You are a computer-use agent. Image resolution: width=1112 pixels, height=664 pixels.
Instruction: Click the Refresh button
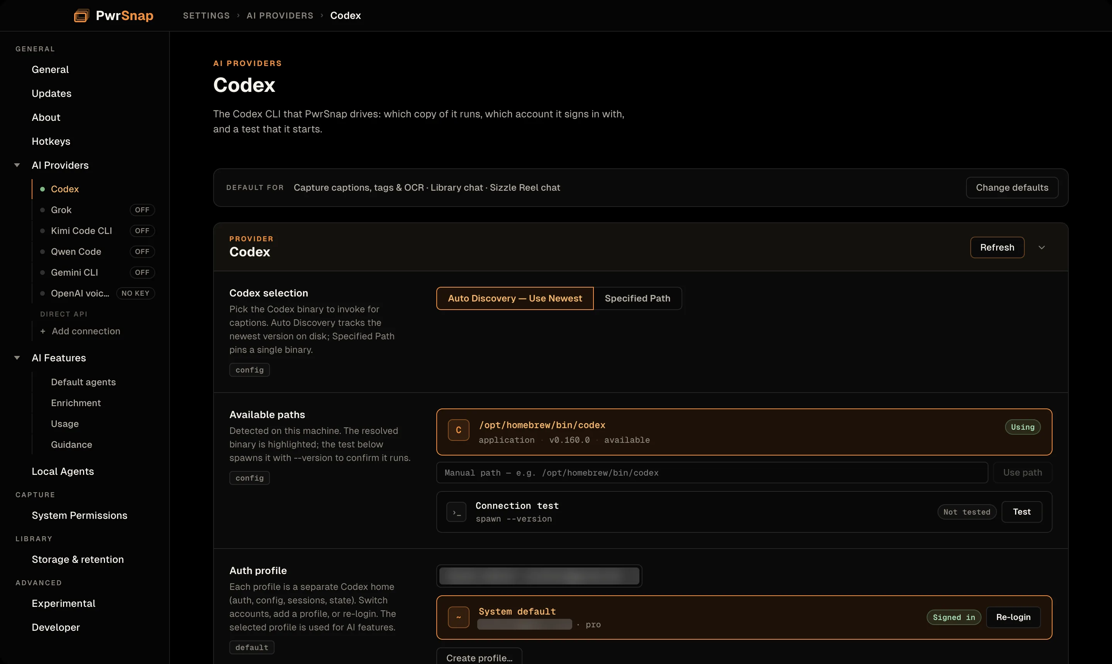(x=997, y=247)
